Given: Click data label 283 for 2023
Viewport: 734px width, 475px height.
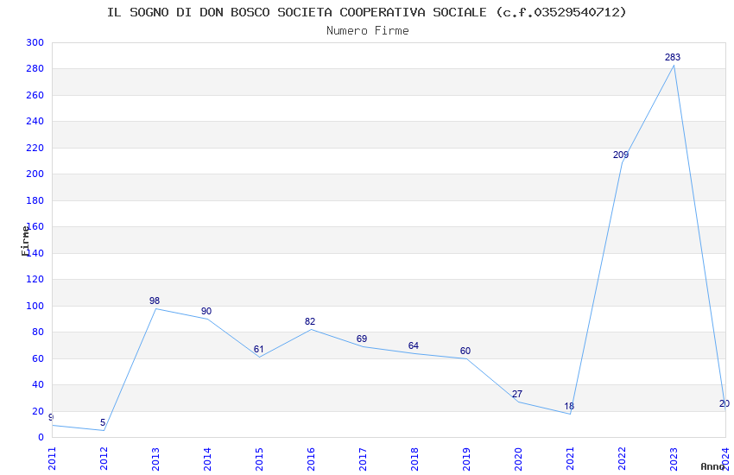Looking at the screenshot, I should [x=673, y=57].
